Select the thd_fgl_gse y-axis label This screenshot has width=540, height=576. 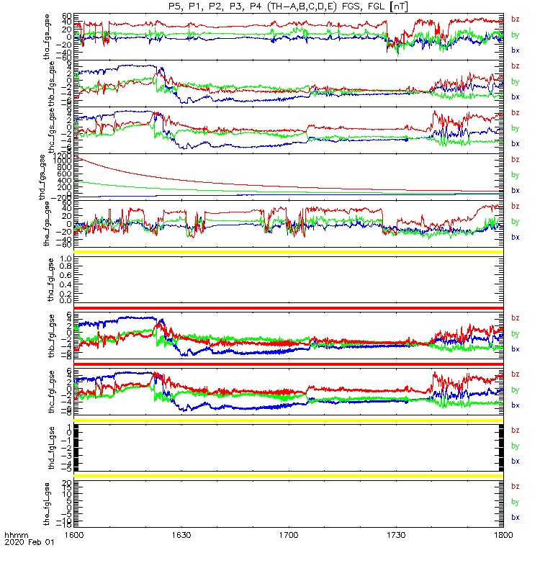pos(51,448)
